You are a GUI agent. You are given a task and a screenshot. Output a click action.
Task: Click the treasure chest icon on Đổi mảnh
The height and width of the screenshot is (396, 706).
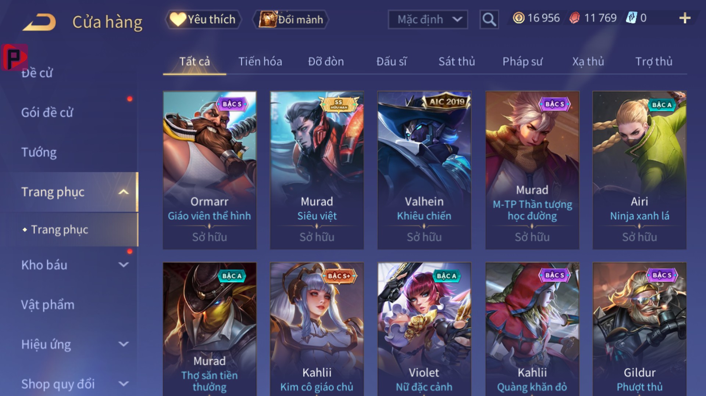tap(268, 19)
